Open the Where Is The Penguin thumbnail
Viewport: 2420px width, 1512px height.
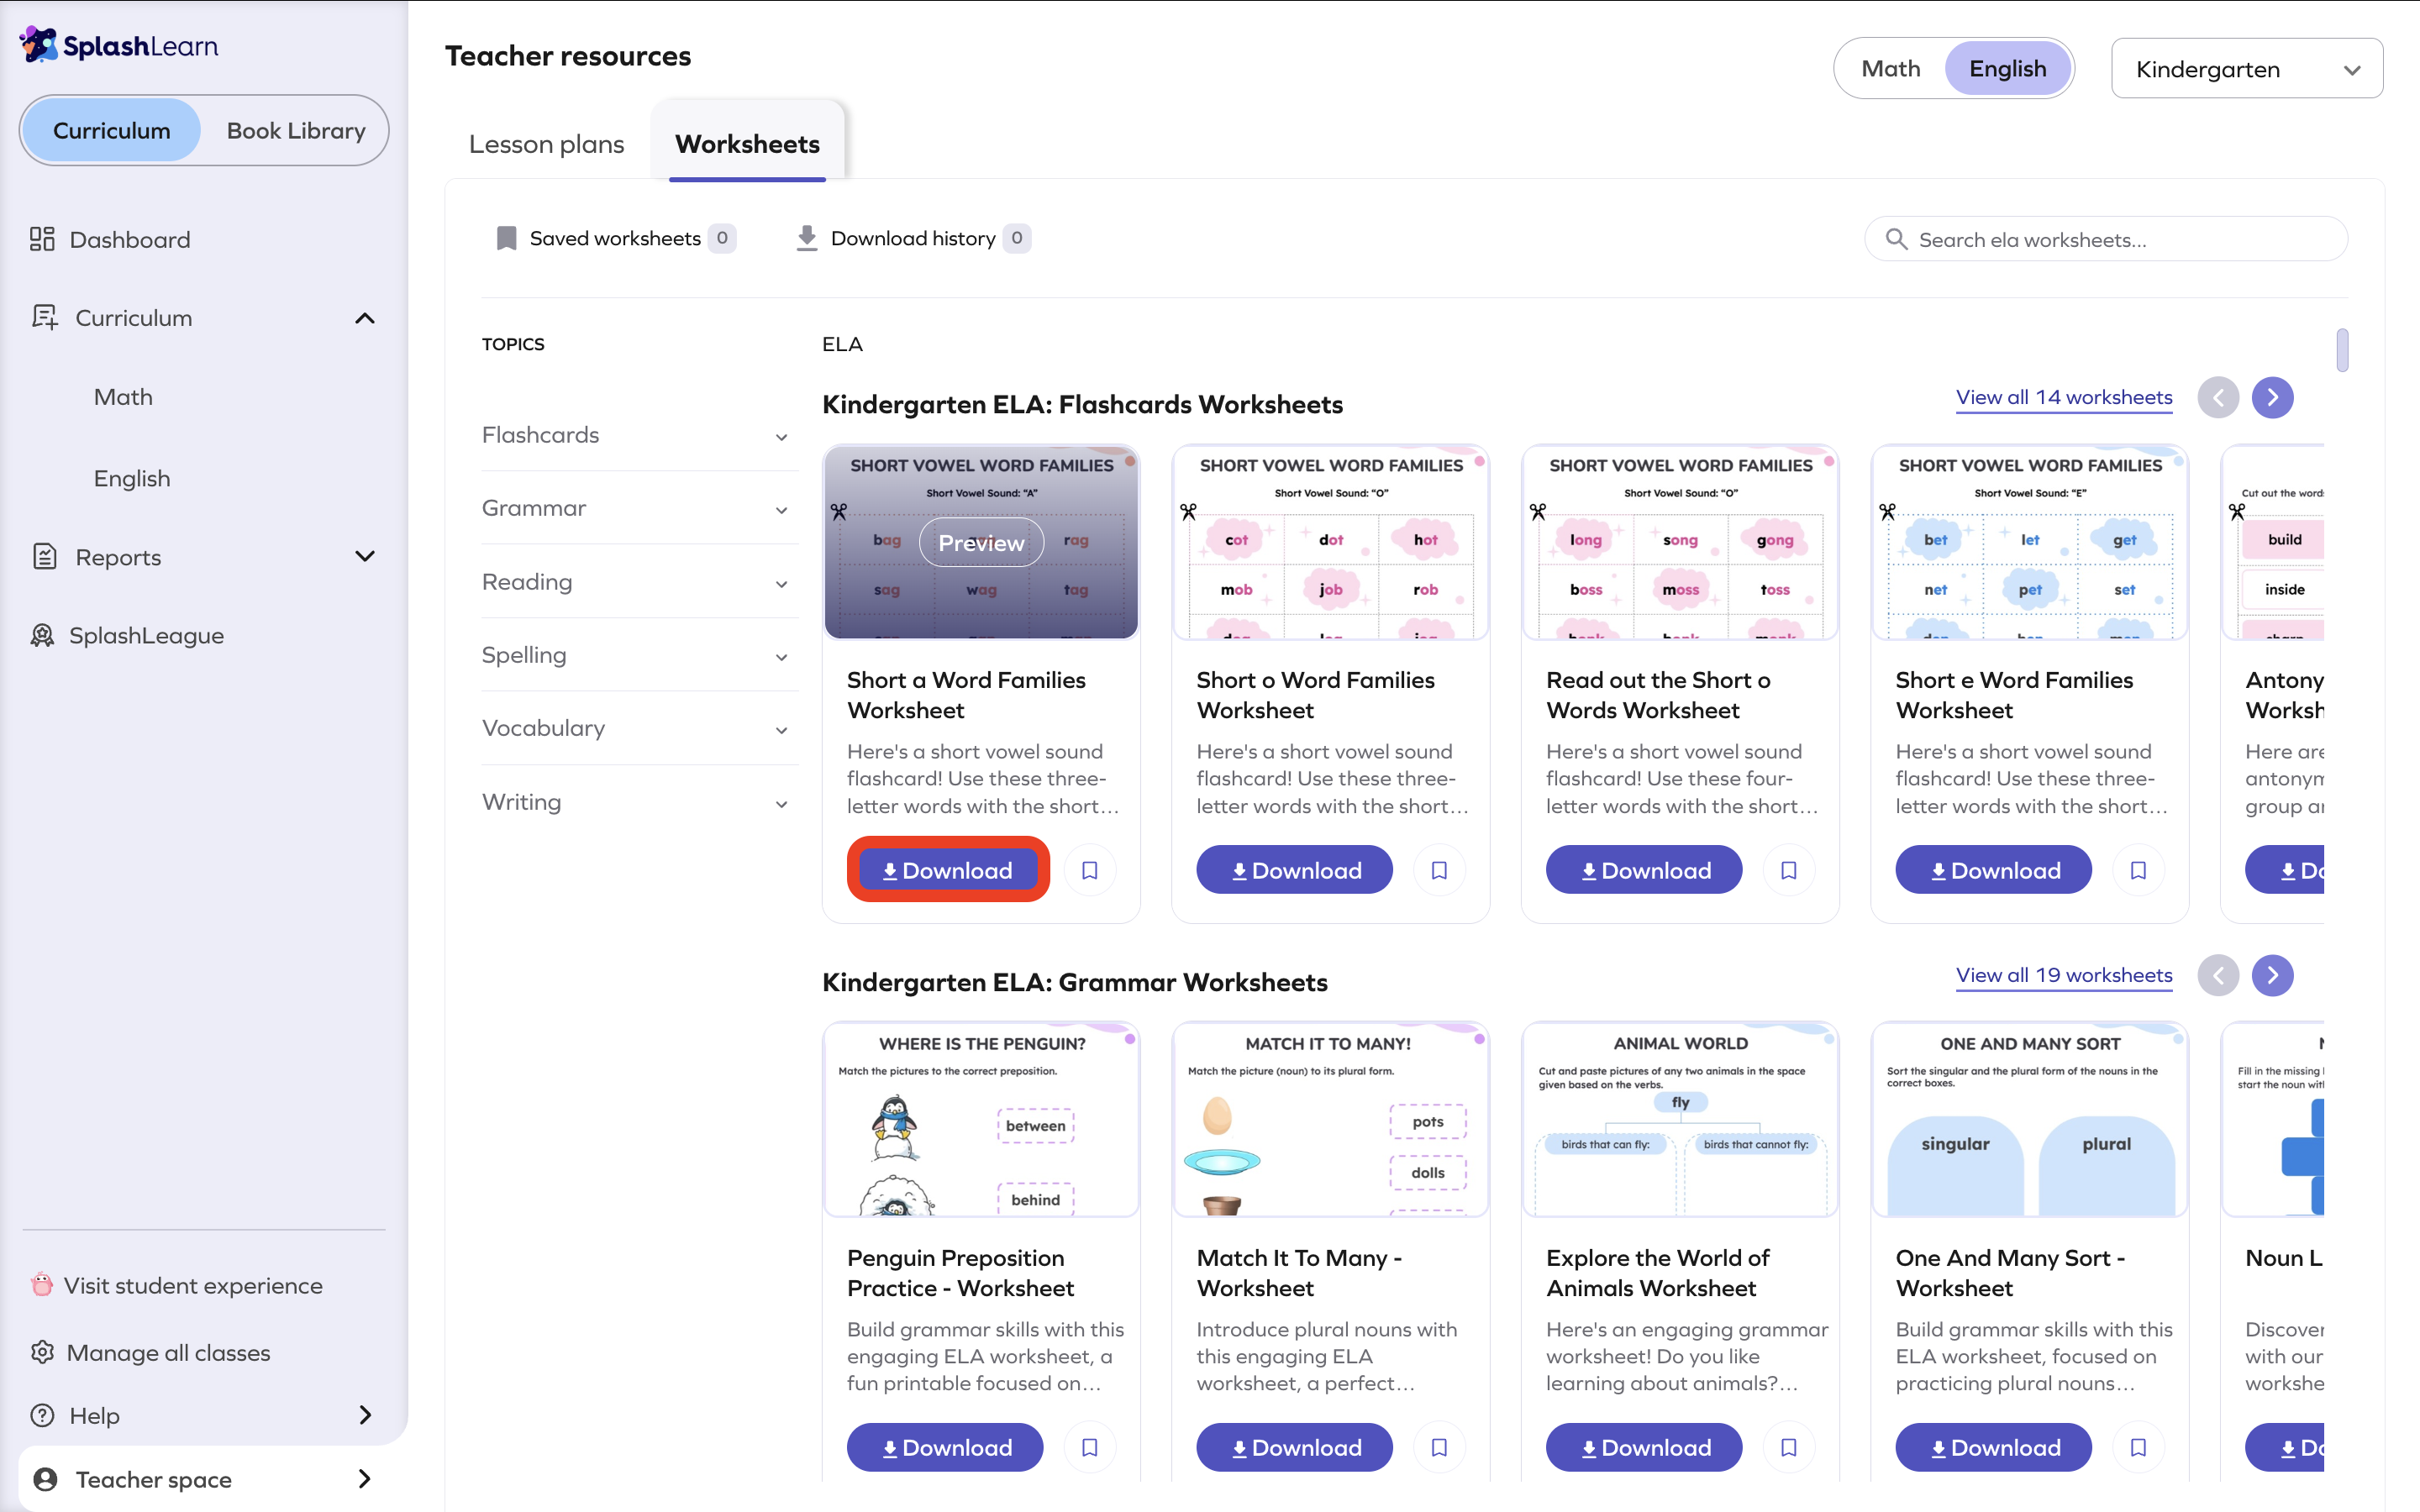coord(981,1120)
